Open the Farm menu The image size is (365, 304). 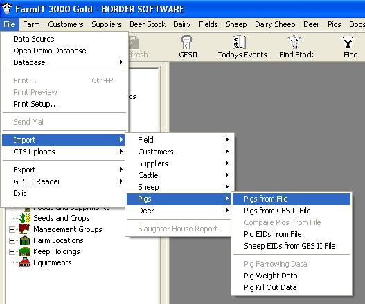tap(31, 24)
